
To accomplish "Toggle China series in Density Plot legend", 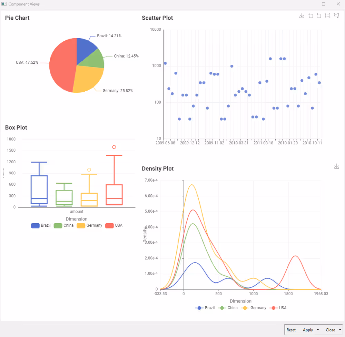I will [228, 308].
